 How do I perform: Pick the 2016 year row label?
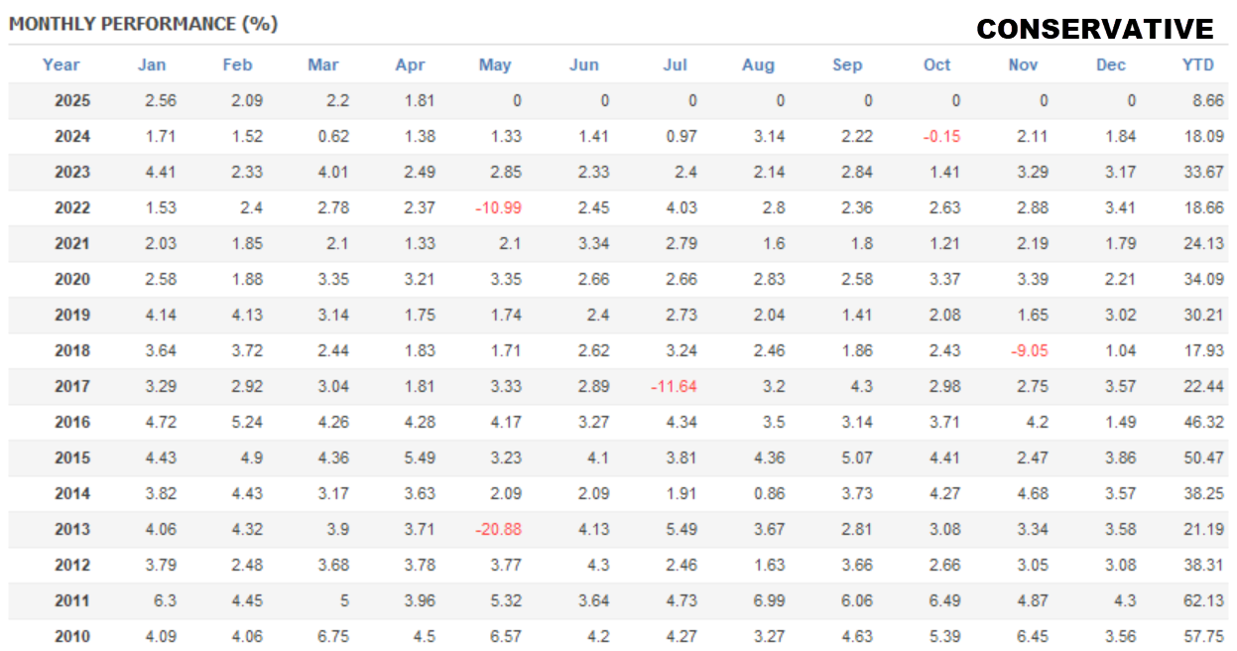[71, 422]
